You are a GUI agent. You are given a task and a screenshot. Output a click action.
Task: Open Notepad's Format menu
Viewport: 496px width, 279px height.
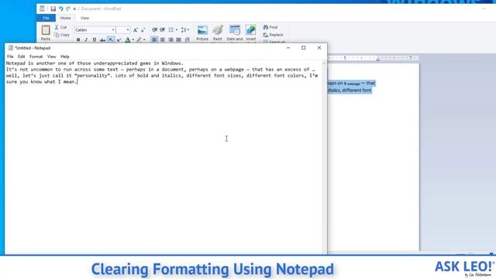coord(36,57)
